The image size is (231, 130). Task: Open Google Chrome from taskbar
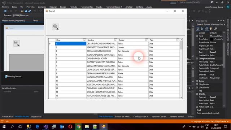(x=79, y=127)
